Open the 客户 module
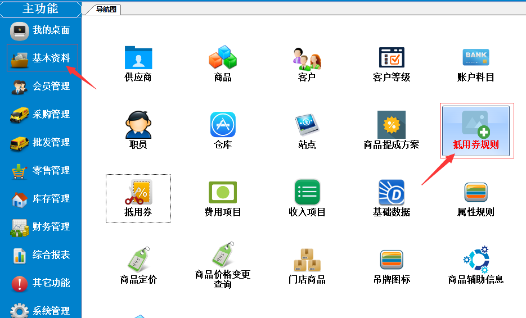The width and height of the screenshot is (526, 318). point(307,63)
